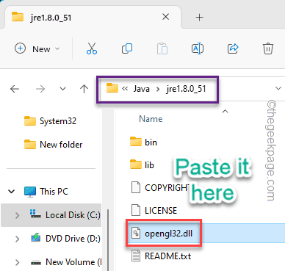Open System32 in the navigation pane
This screenshot has height=271, width=285.
pos(51,121)
